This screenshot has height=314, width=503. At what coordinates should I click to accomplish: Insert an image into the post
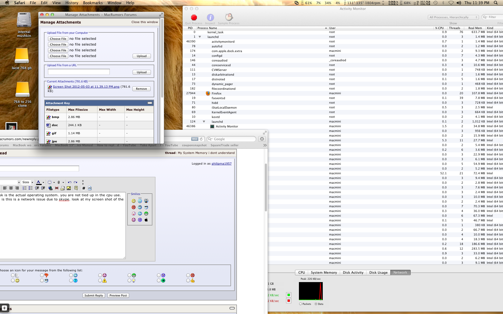[69, 188]
